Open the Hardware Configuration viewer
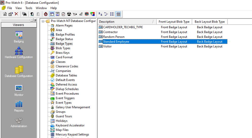The width and height of the screenshot is (252, 138). click(x=19, y=52)
